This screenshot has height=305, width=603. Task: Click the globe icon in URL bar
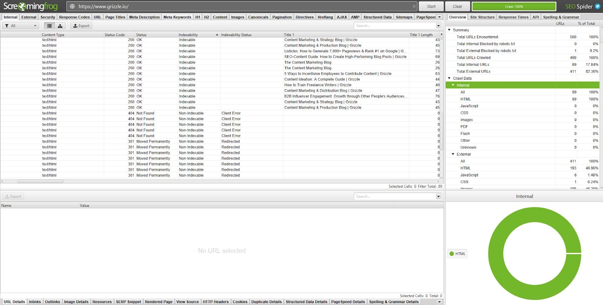pos(72,6)
